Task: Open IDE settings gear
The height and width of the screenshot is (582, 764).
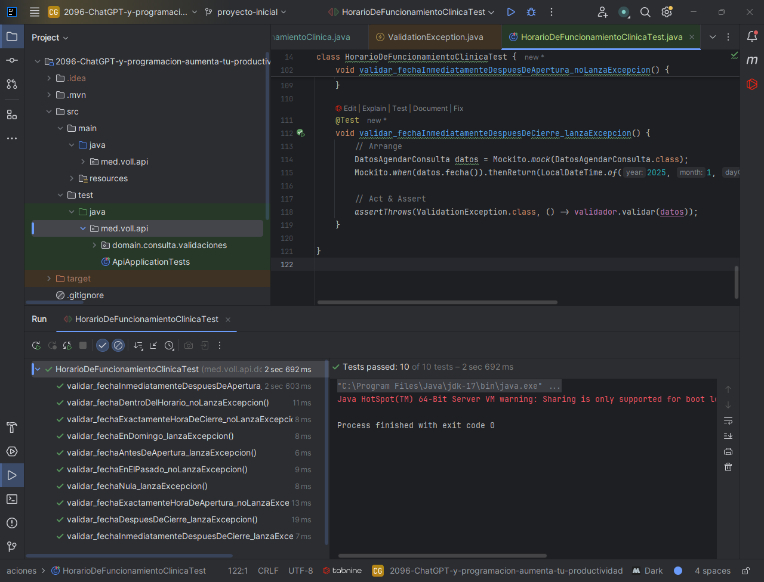Action: (x=667, y=12)
